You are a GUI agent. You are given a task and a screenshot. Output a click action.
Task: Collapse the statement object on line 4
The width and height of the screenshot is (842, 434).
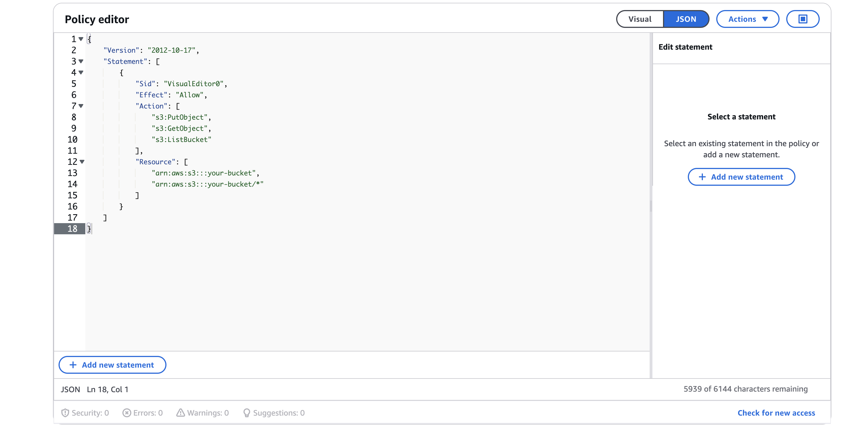81,72
